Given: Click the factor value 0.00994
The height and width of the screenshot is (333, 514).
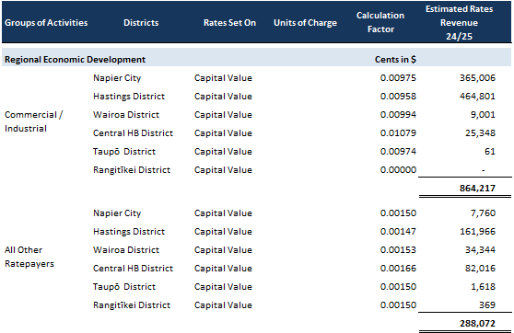Looking at the screenshot, I should coord(398,115).
